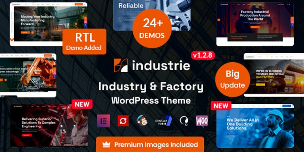This screenshot has height=152, width=304.
Task: Click the WooCommerce Woo icon
Action: pyautogui.click(x=202, y=121)
